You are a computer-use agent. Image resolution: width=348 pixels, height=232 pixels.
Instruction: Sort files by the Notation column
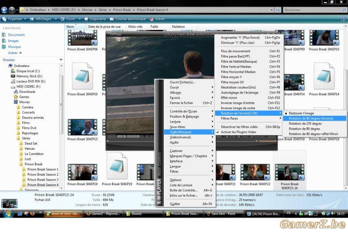(178, 27)
